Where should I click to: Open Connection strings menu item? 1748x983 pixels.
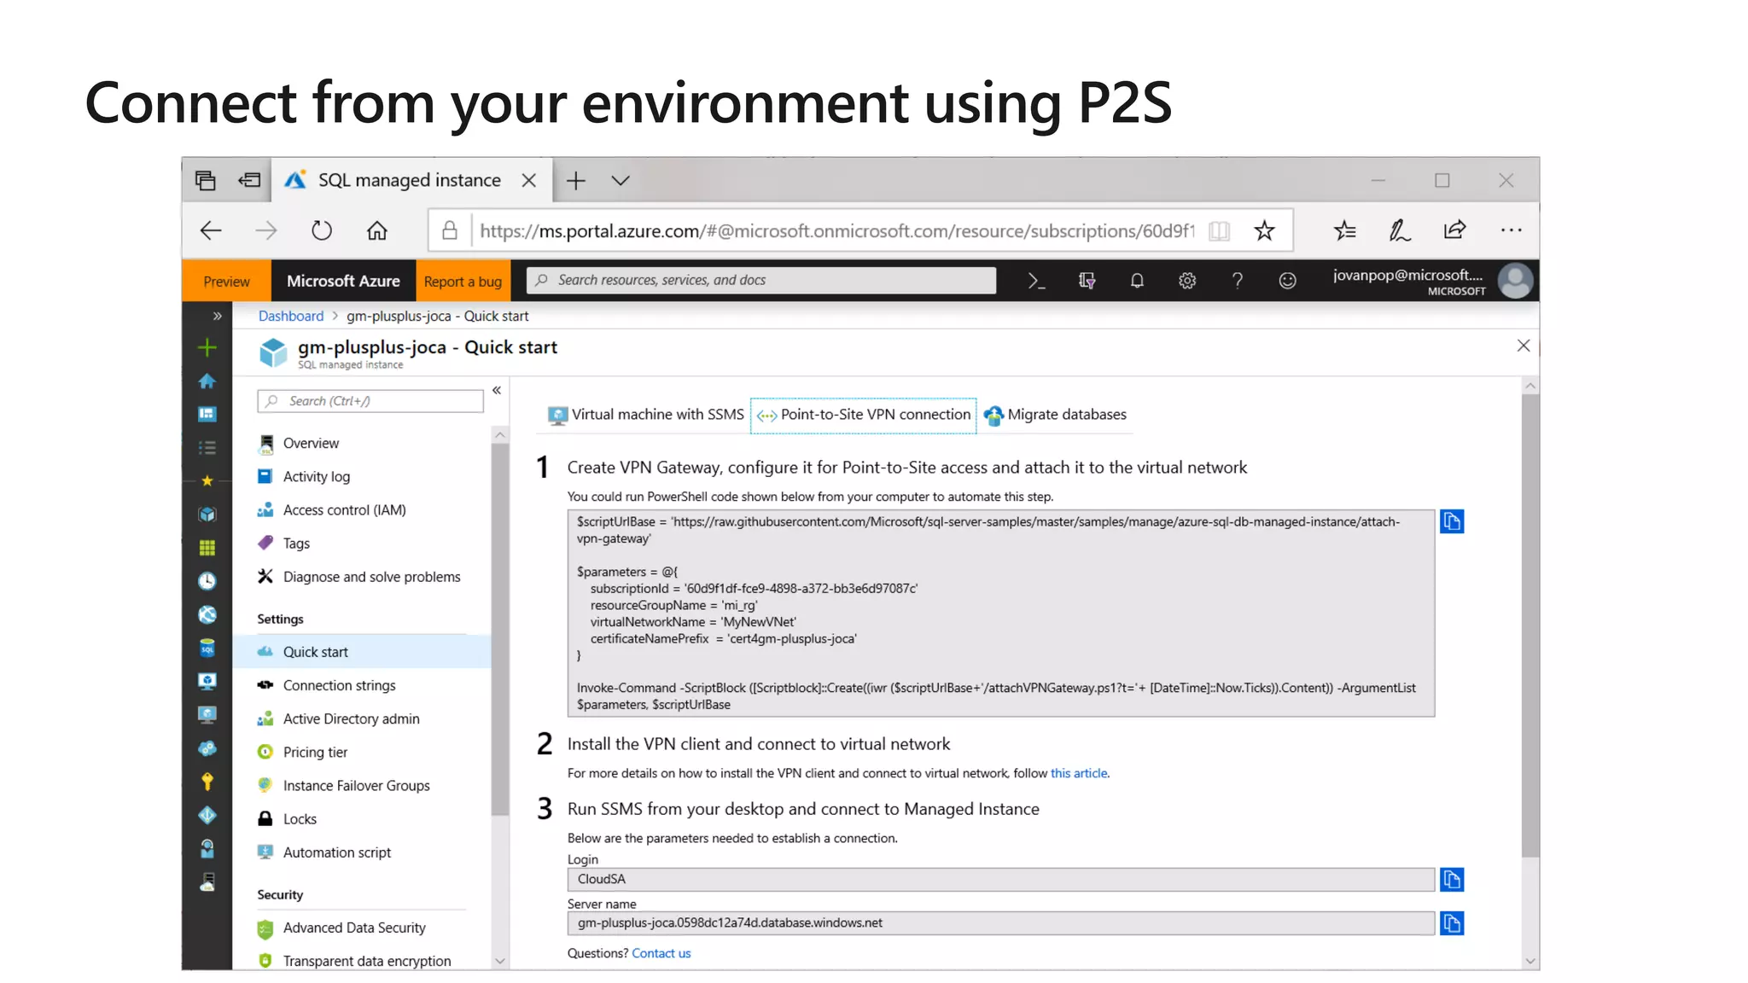[x=339, y=685]
